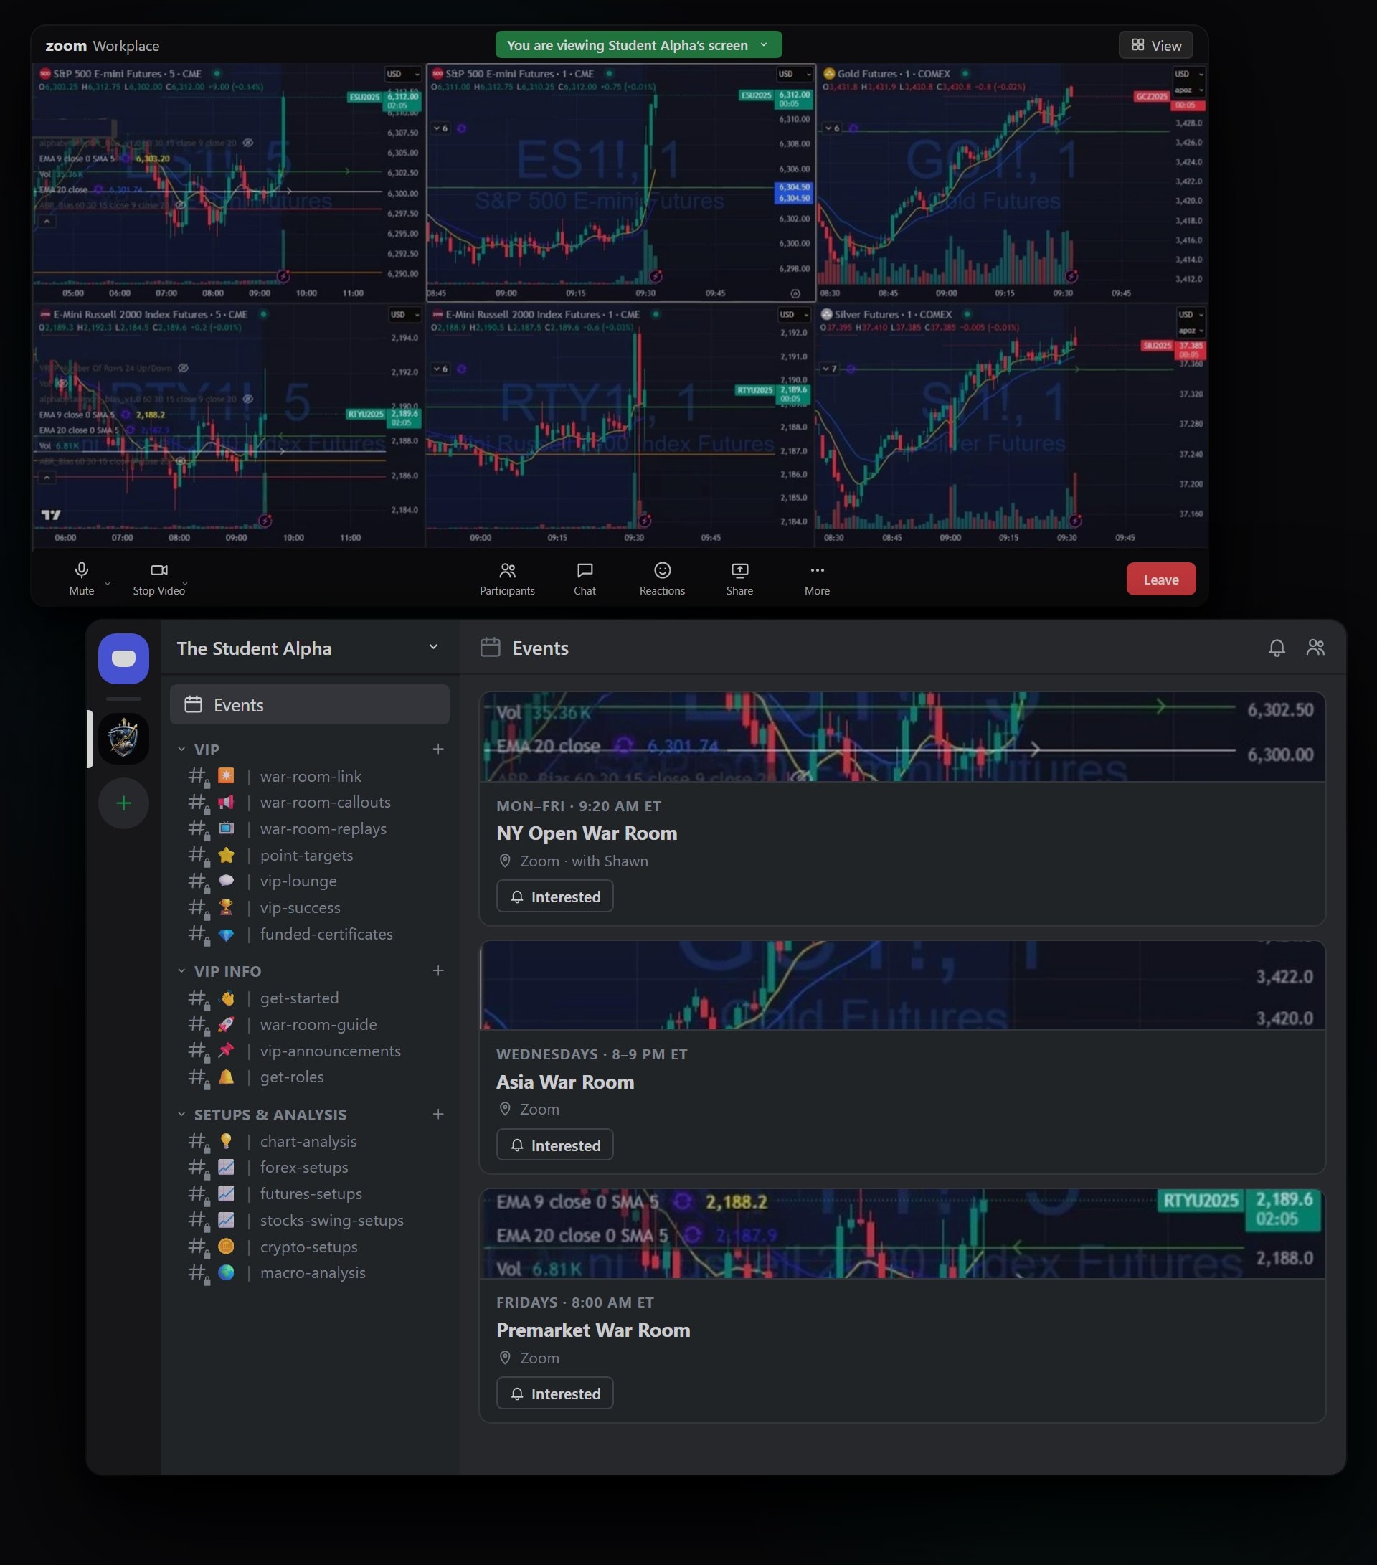Open USD currency dropdown on Gold chart
This screenshot has width=1377, height=1565.
click(1188, 75)
